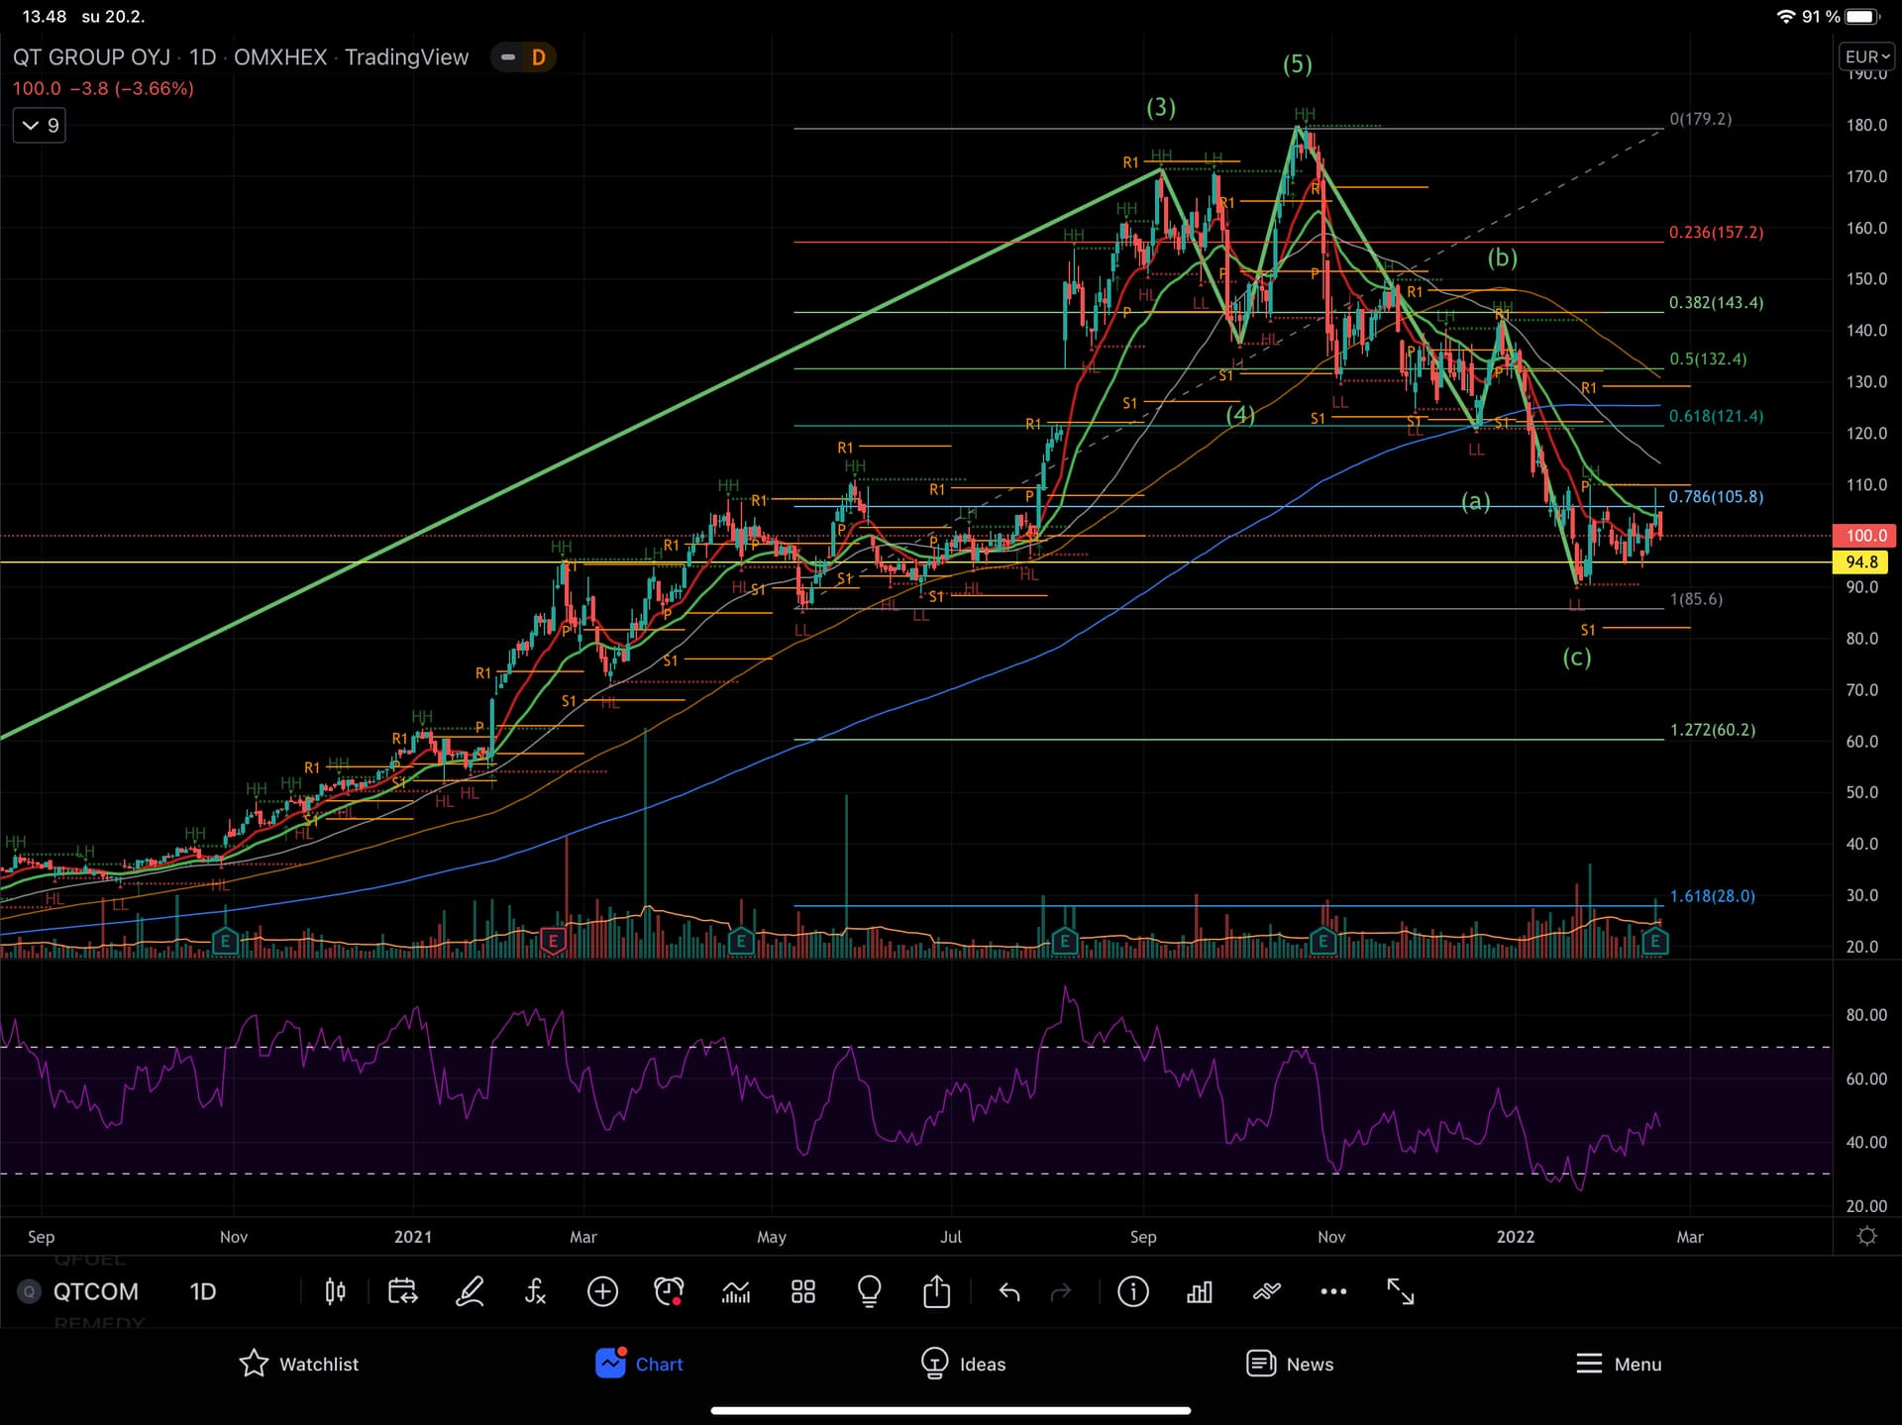Image resolution: width=1902 pixels, height=1425 pixels.
Task: Click the yellow 94.8 price label
Action: pos(1861,561)
